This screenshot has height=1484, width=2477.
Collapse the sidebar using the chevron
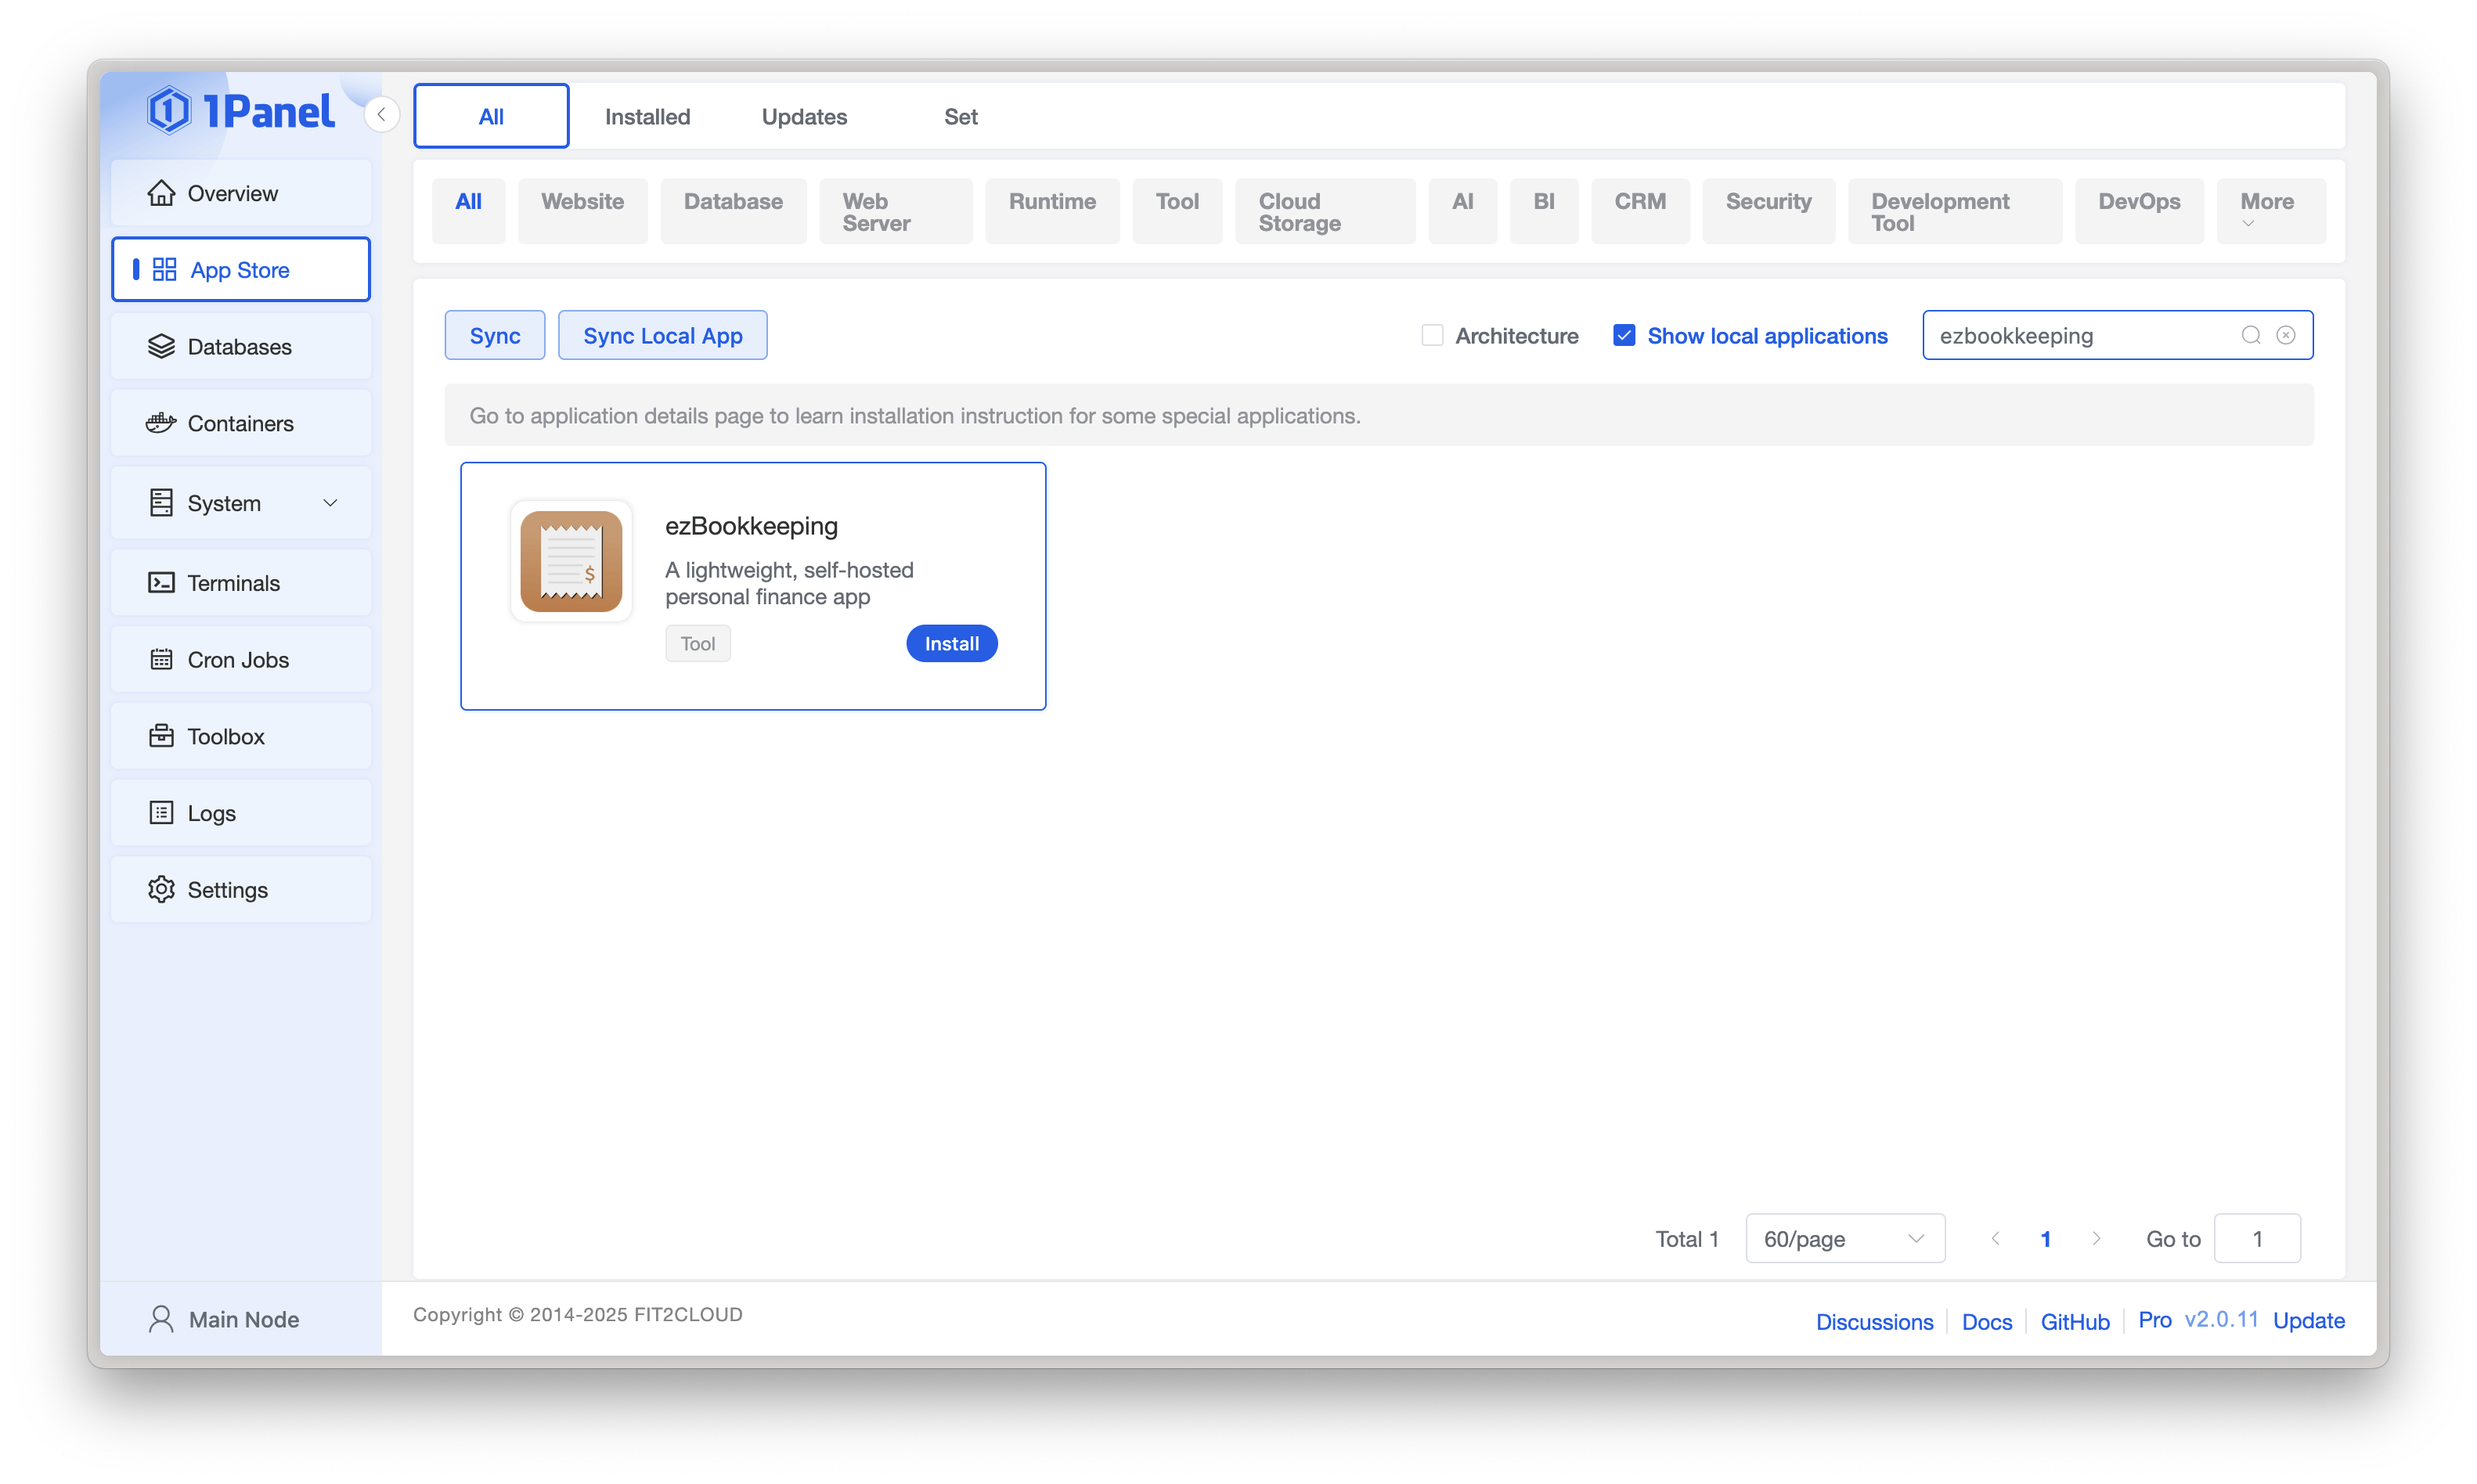click(381, 114)
